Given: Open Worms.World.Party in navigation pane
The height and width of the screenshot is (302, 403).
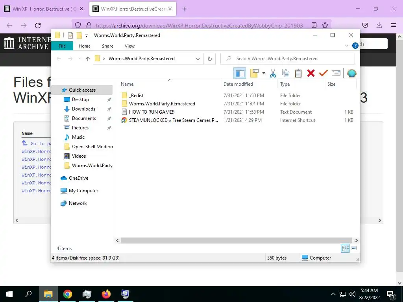Looking at the screenshot, I should (92, 166).
